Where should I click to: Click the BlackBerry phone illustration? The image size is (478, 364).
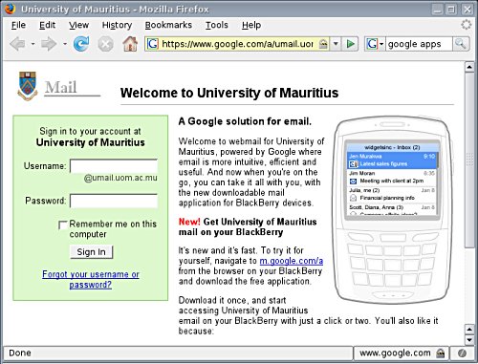392,210
